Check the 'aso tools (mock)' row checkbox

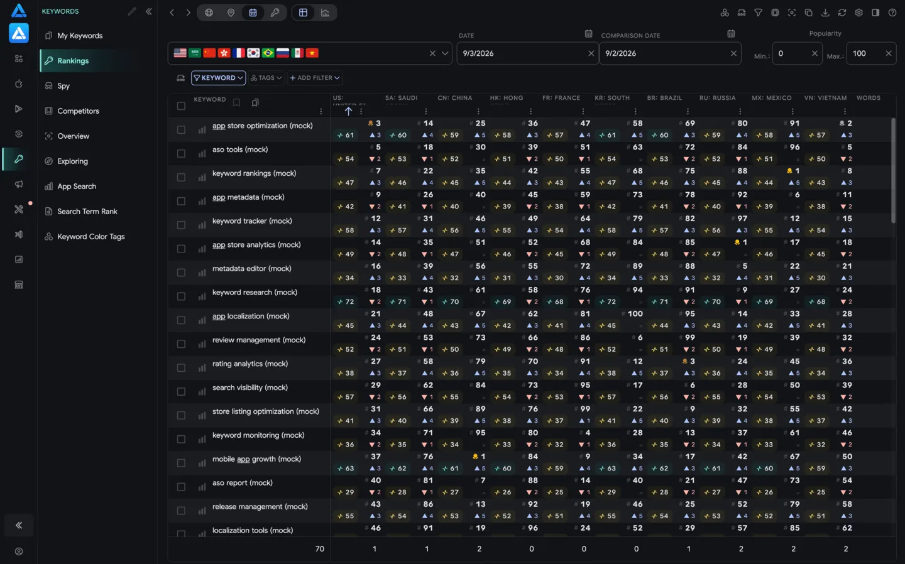[x=181, y=153]
